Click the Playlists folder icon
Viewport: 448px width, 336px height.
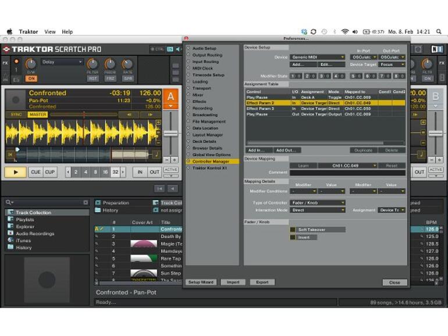pos(10,219)
